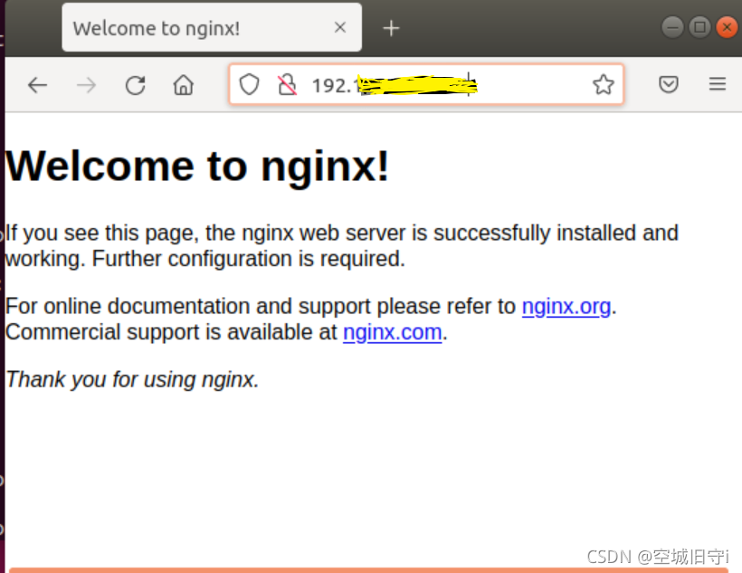
Task: Click the forward navigation arrow
Action: [x=86, y=84]
